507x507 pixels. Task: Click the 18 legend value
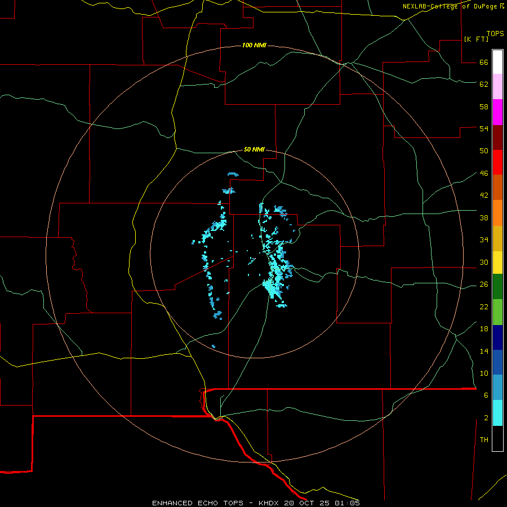(484, 328)
